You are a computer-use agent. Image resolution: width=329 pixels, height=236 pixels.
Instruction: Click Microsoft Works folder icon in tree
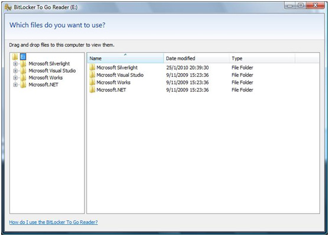23,78
